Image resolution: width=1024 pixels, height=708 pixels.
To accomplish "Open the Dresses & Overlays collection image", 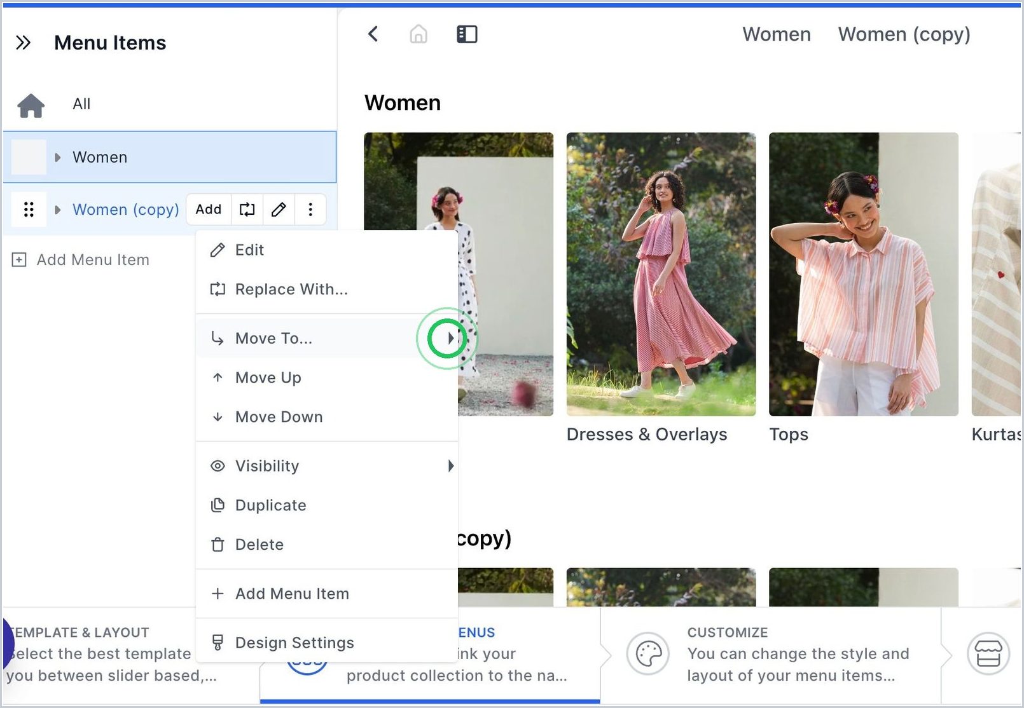I will click(x=661, y=274).
